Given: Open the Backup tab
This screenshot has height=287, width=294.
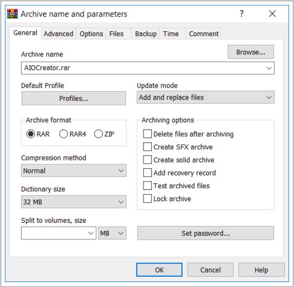Looking at the screenshot, I should coord(146,34).
